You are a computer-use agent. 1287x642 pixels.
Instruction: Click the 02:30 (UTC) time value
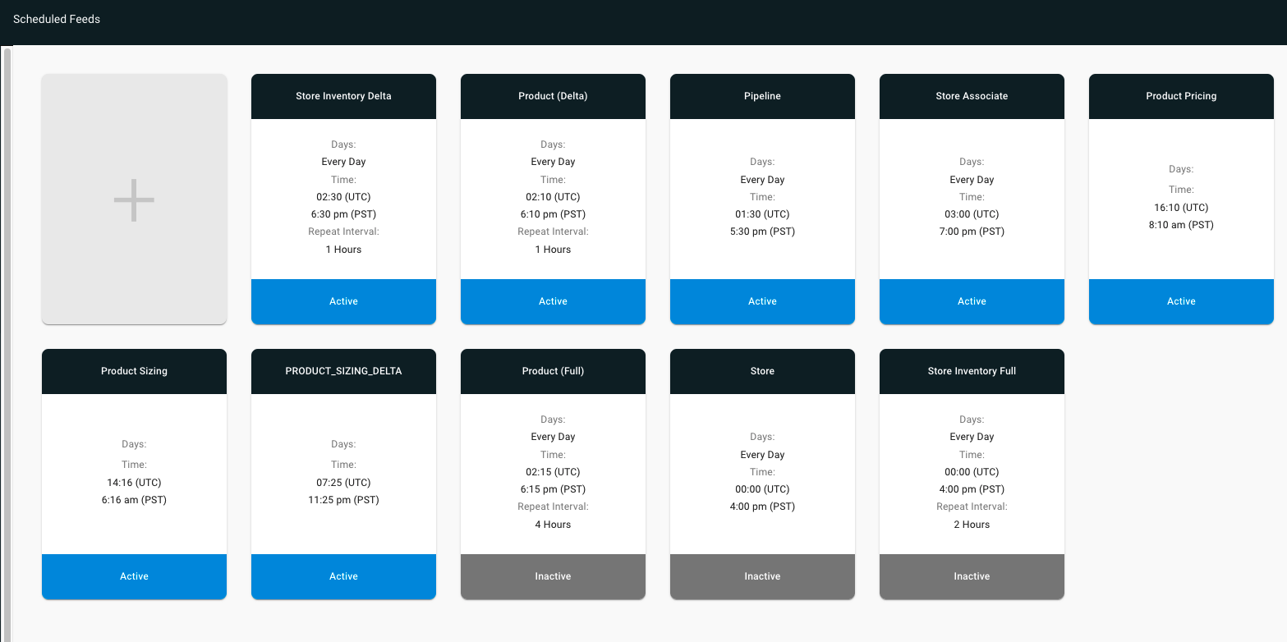pyautogui.click(x=343, y=197)
